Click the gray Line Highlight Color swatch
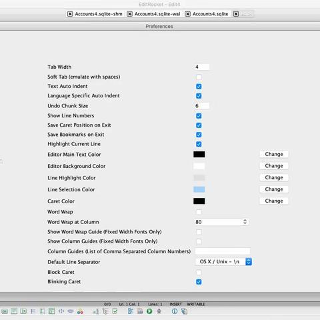Screen dimensions: 320x320 tap(199, 178)
